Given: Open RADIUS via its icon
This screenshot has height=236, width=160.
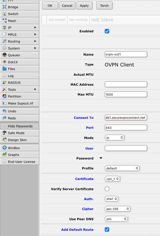Looking at the screenshot, I should (x=4, y=82).
